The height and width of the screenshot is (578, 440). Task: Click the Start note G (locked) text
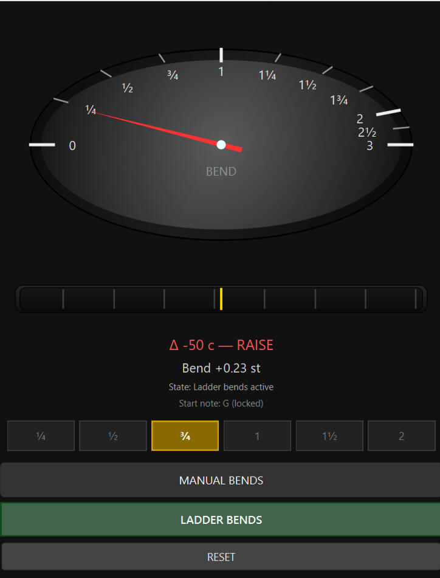(221, 403)
